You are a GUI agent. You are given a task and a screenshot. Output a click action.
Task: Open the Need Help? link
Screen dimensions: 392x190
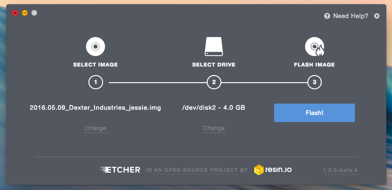pos(351,16)
